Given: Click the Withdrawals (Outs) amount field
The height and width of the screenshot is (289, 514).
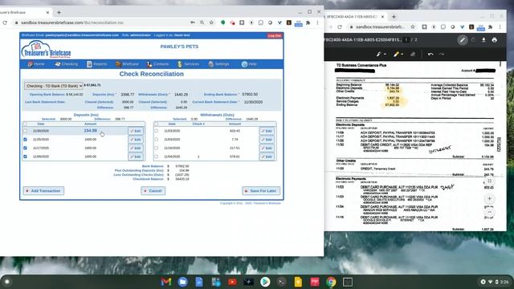Looking at the screenshot, I should click(181, 95).
